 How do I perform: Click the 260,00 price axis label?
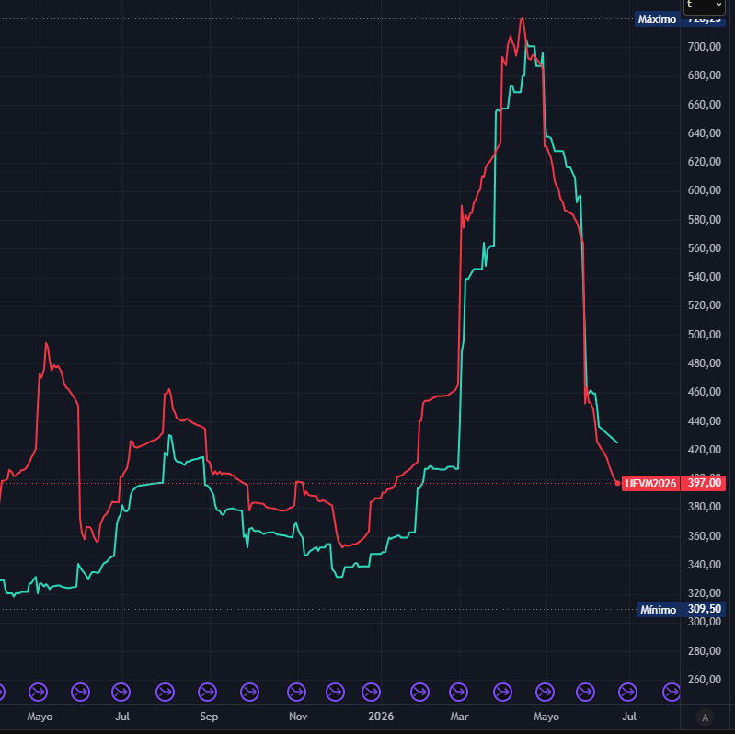(x=704, y=679)
